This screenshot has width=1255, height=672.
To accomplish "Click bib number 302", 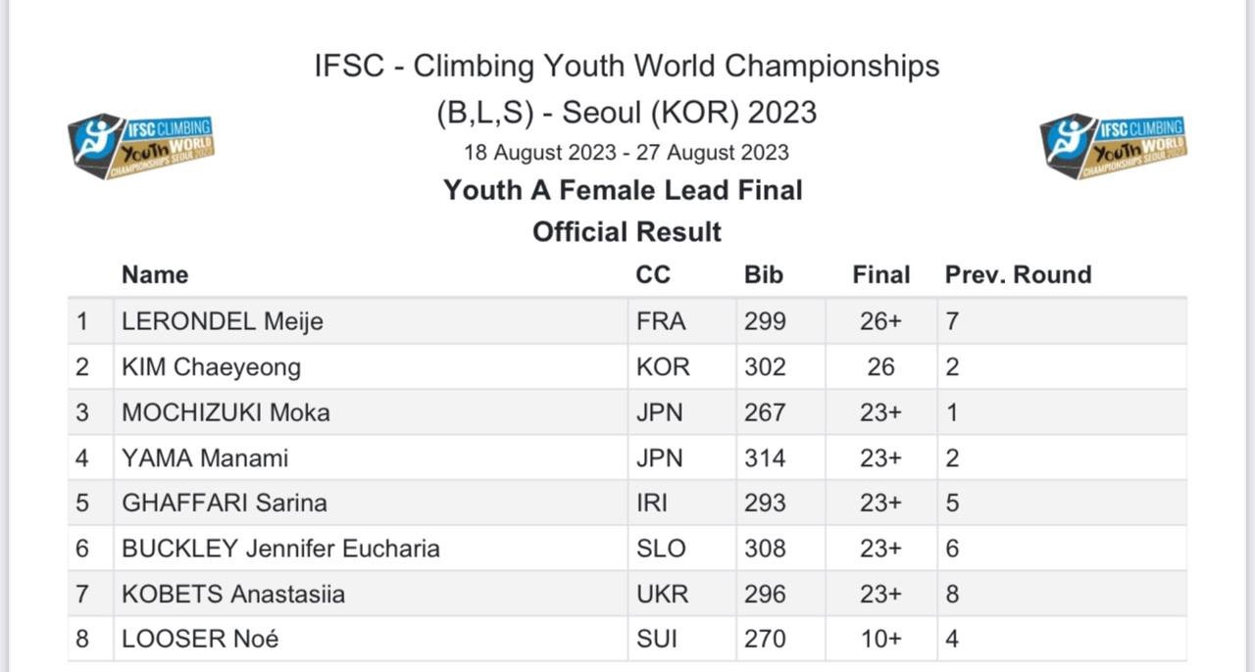I will click(765, 367).
